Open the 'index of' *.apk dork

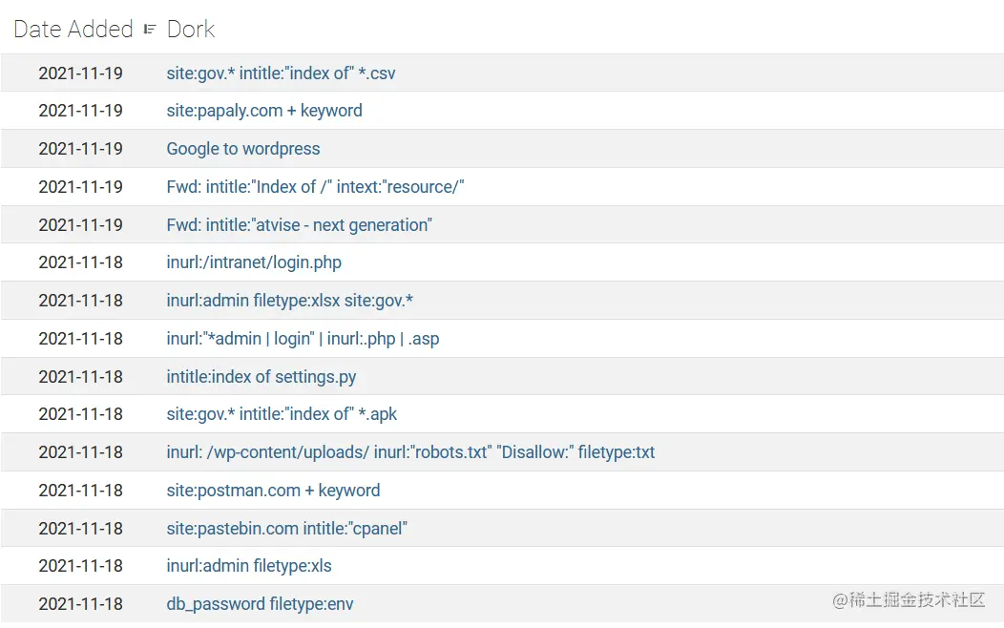tap(282, 414)
